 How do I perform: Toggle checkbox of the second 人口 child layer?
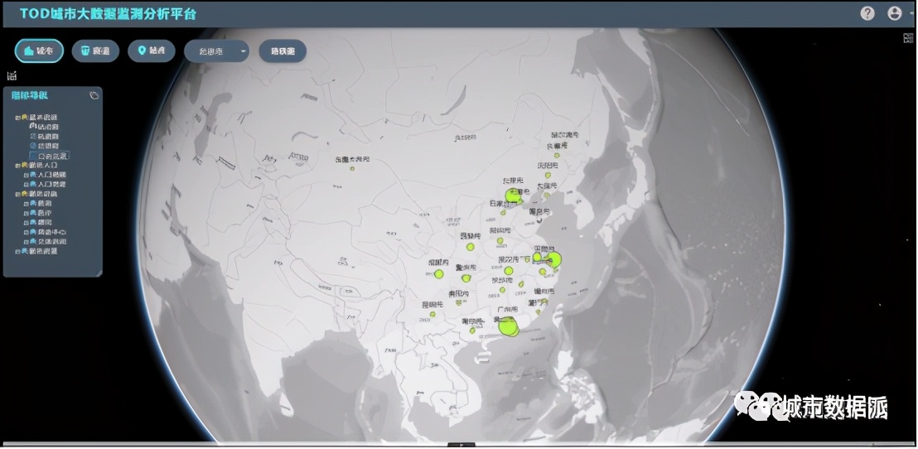pos(26,185)
